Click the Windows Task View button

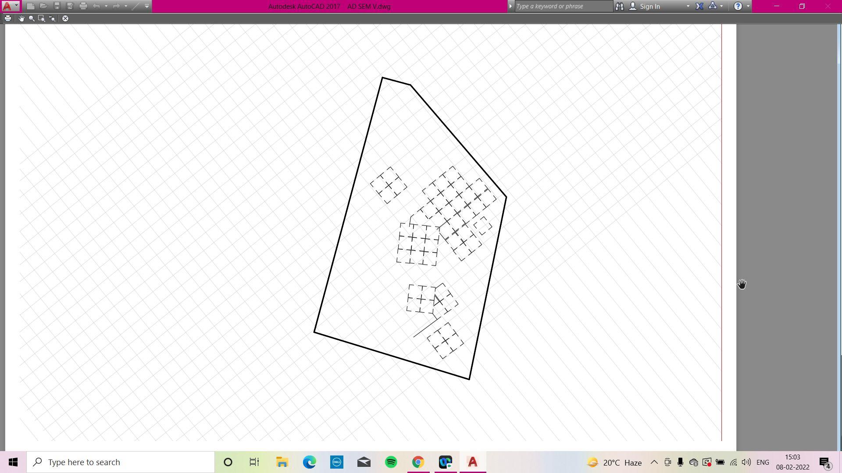(x=254, y=462)
